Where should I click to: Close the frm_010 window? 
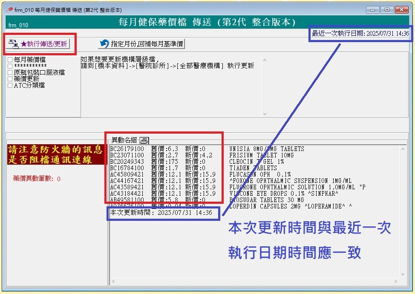coord(401,10)
